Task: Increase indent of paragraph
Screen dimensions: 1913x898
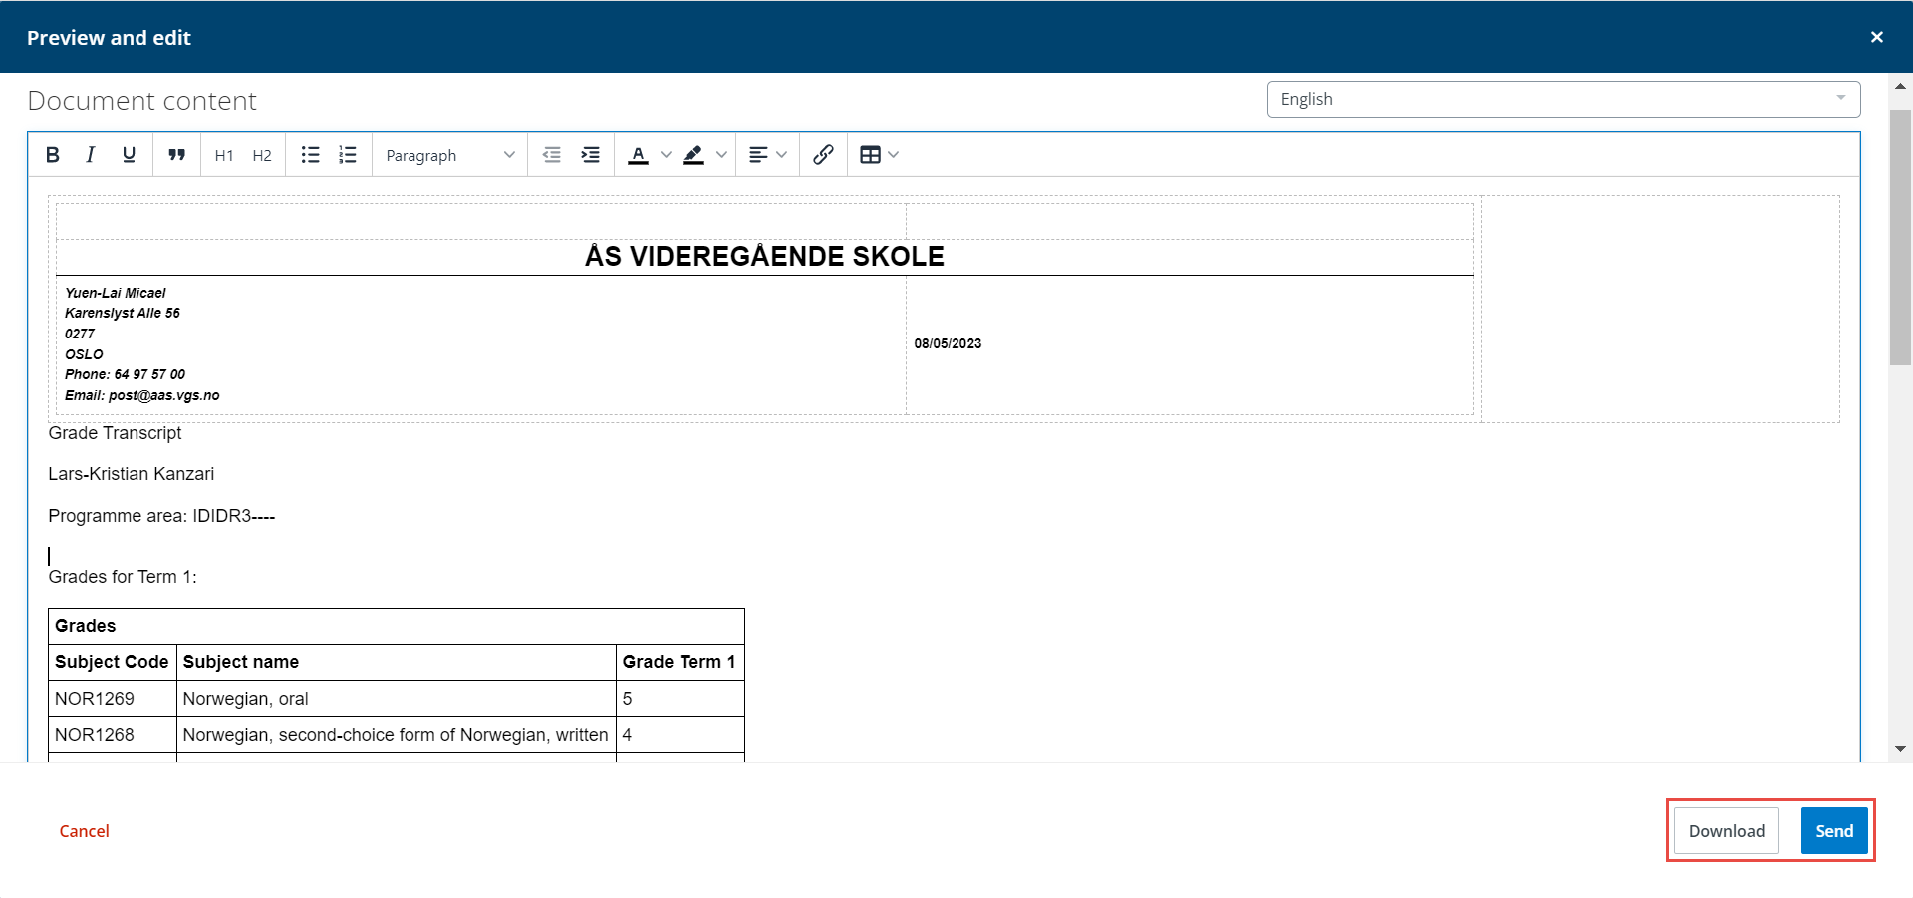Action: click(x=591, y=155)
